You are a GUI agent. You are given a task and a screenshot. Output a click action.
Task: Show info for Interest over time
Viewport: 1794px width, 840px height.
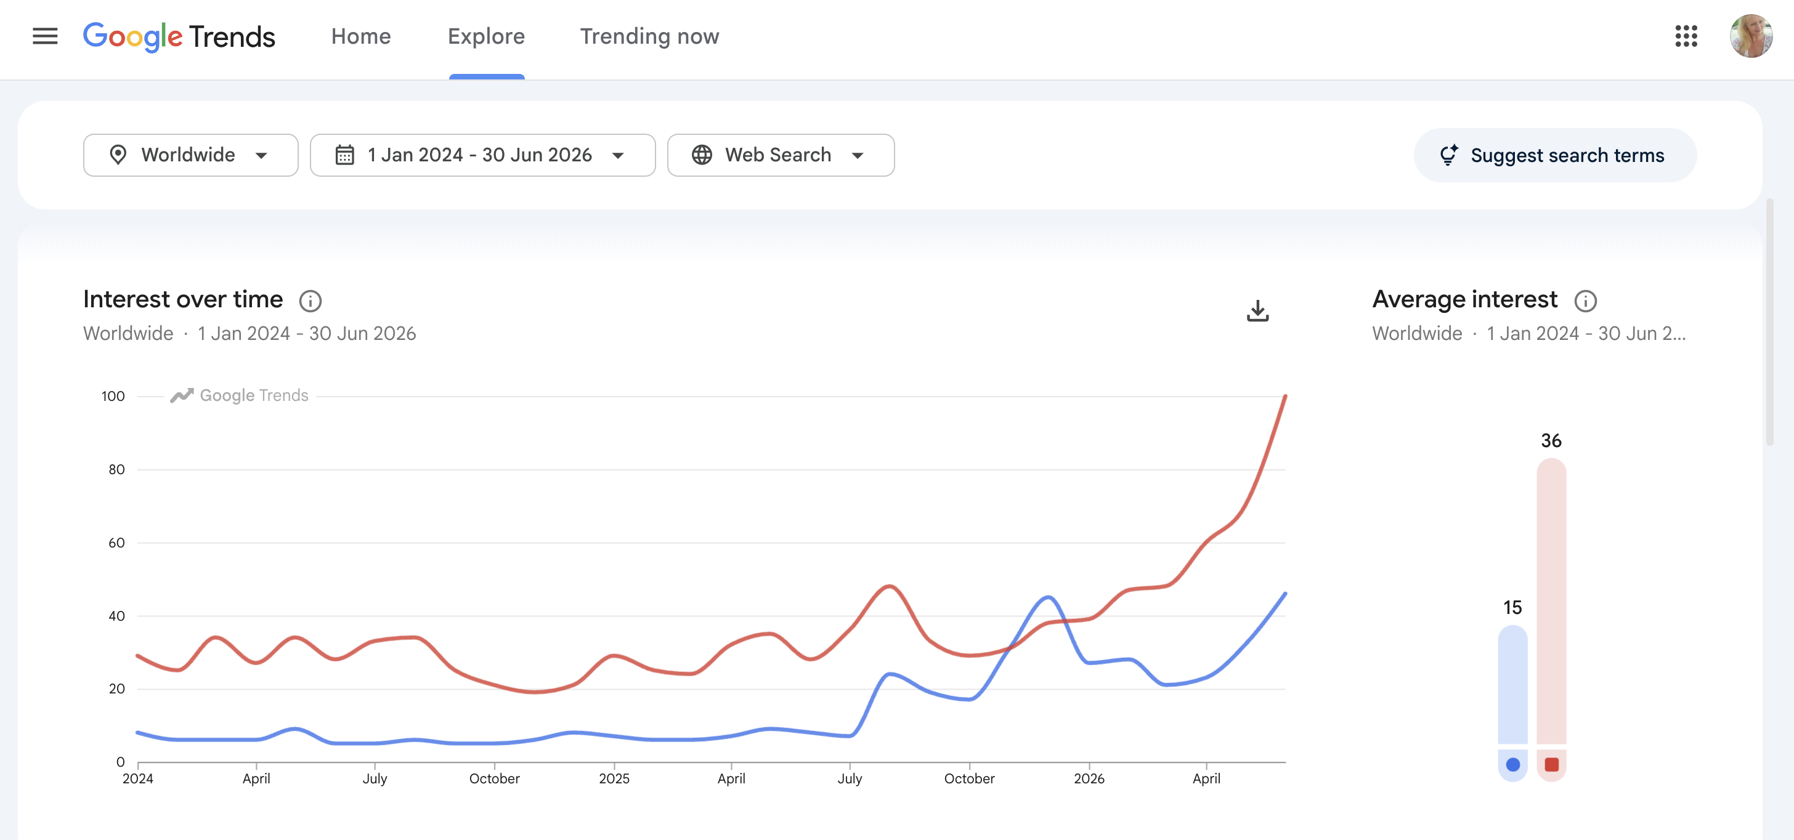pos(310,301)
